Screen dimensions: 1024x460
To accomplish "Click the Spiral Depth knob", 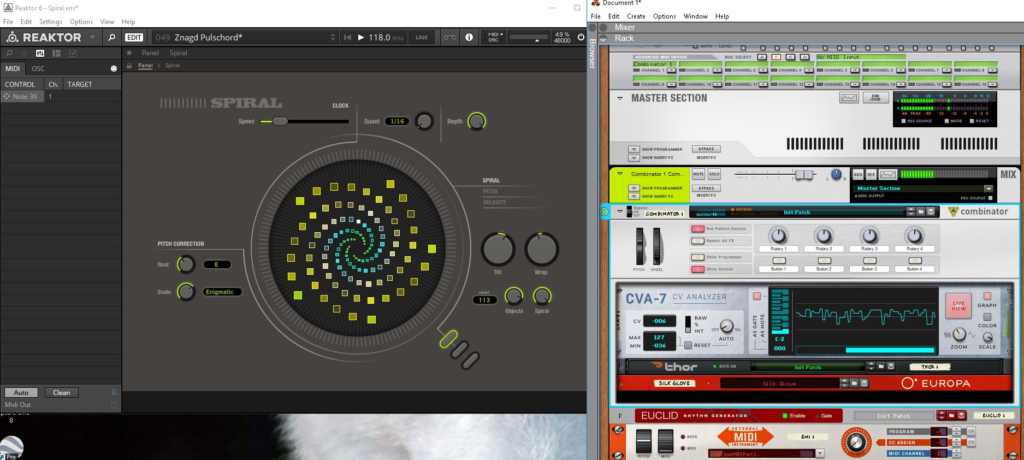I will (x=476, y=121).
